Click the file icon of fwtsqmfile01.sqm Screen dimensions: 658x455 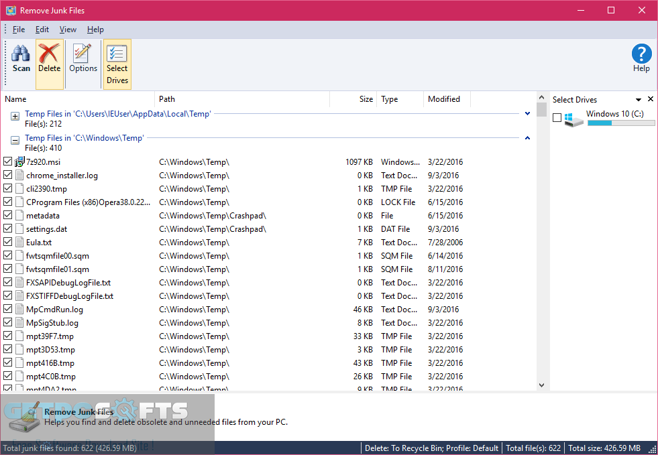click(x=19, y=269)
